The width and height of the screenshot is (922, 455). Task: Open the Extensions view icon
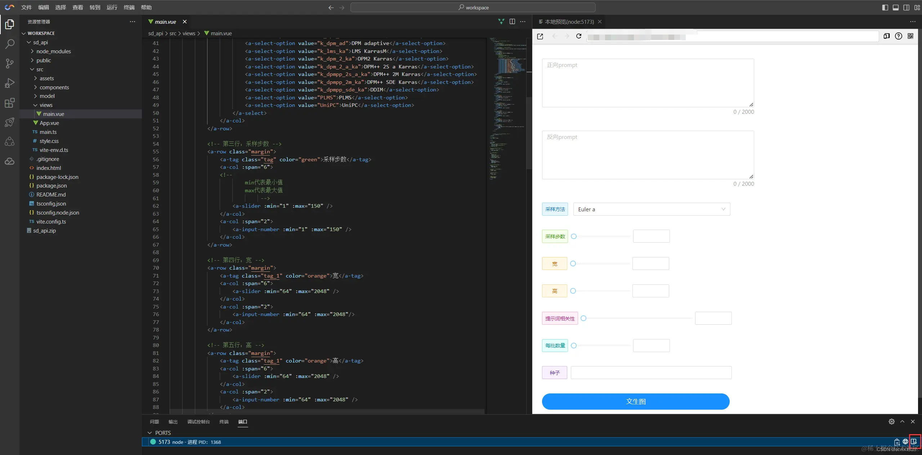click(x=10, y=103)
